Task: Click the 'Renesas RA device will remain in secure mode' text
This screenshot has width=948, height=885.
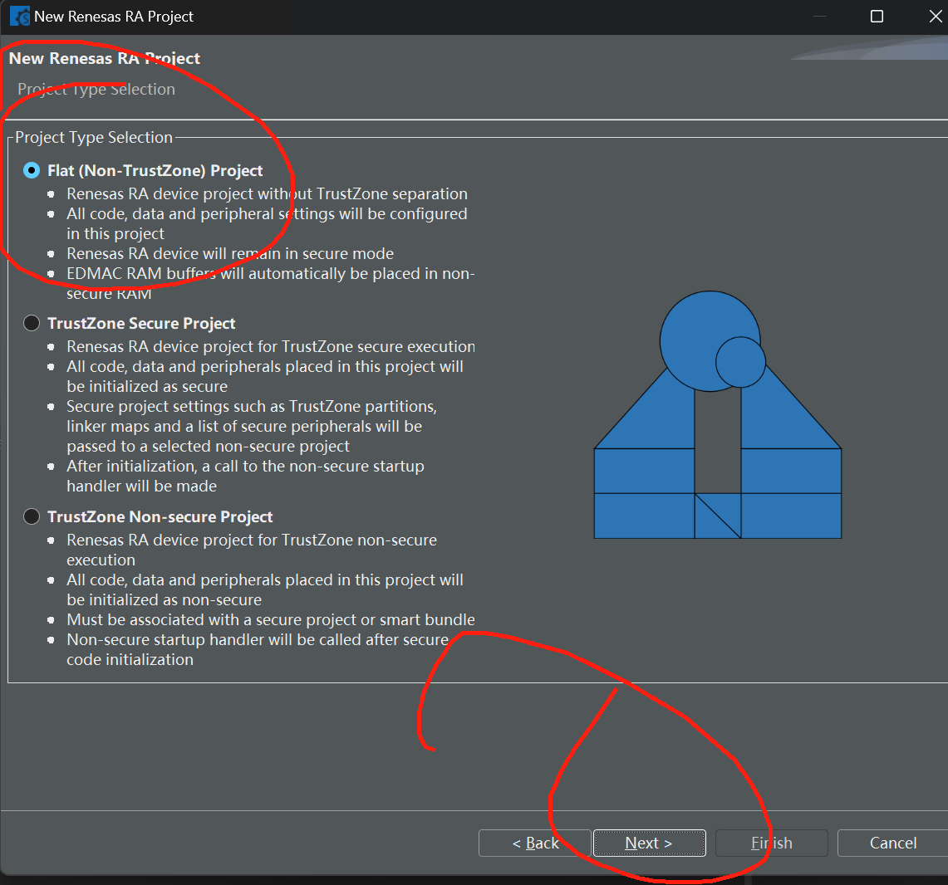Action: point(230,254)
